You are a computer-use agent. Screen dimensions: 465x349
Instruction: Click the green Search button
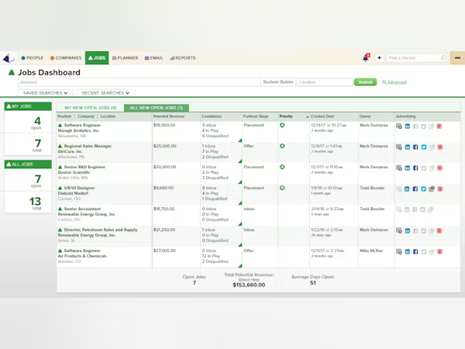(365, 82)
